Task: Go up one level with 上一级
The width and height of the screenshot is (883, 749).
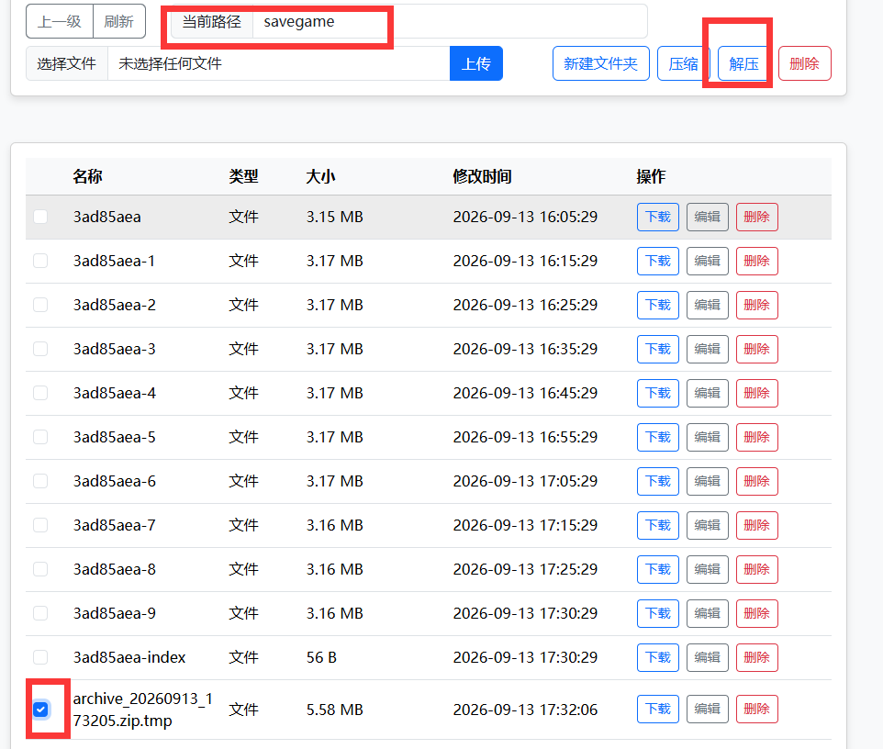Action: click(x=60, y=21)
